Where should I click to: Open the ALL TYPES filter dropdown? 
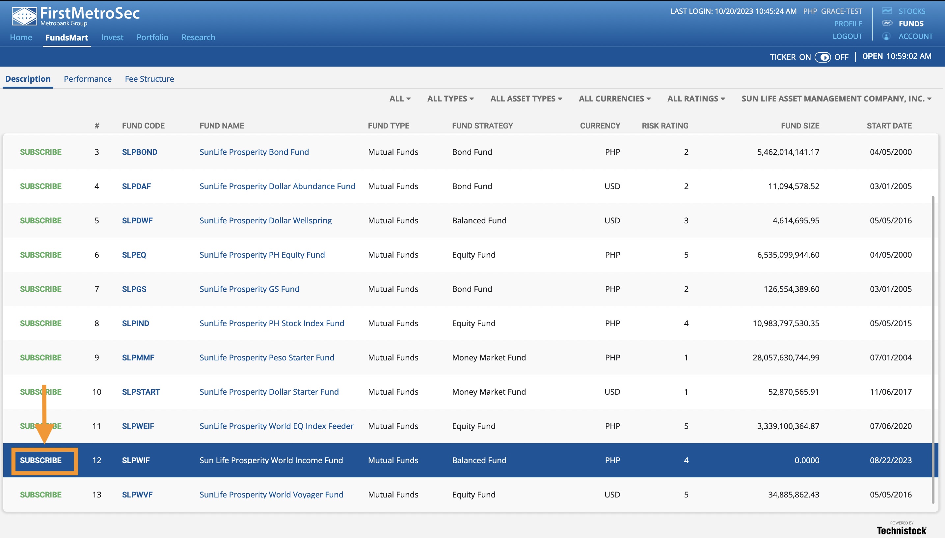click(450, 99)
